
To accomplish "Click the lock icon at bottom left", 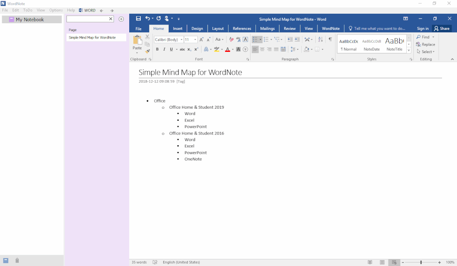I will point(17,261).
